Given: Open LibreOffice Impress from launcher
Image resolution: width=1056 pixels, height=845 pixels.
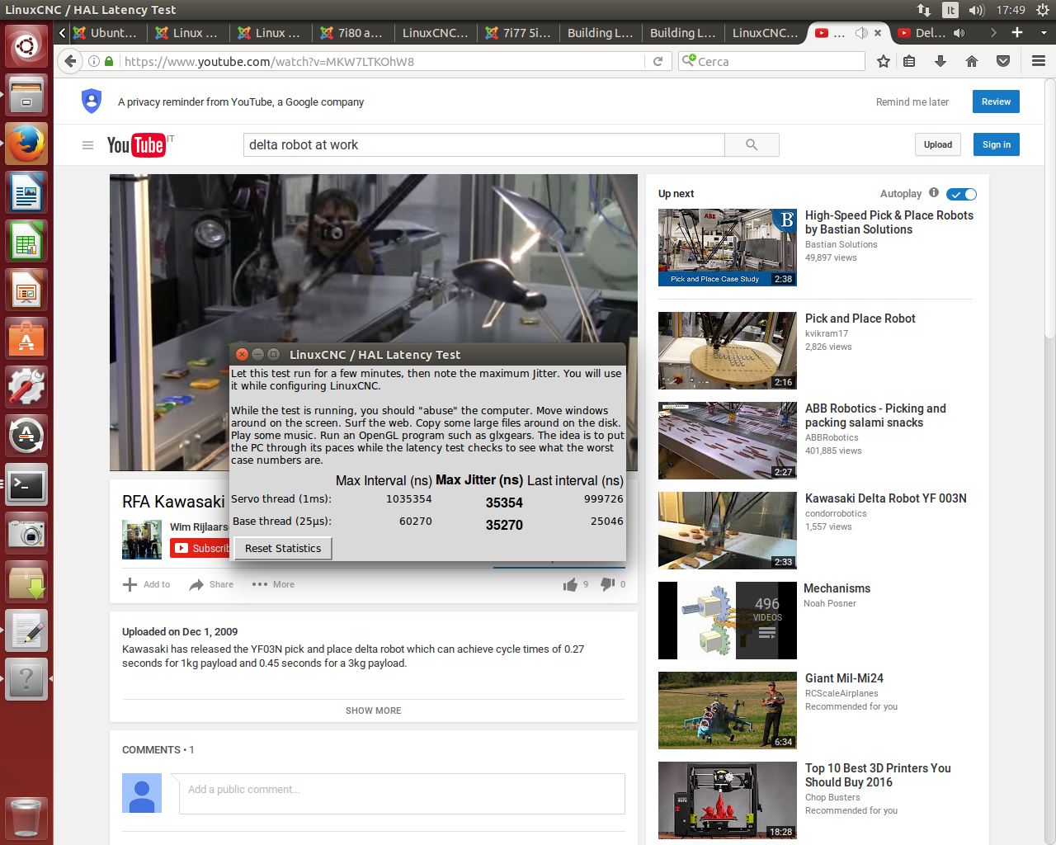Looking at the screenshot, I should (x=26, y=290).
